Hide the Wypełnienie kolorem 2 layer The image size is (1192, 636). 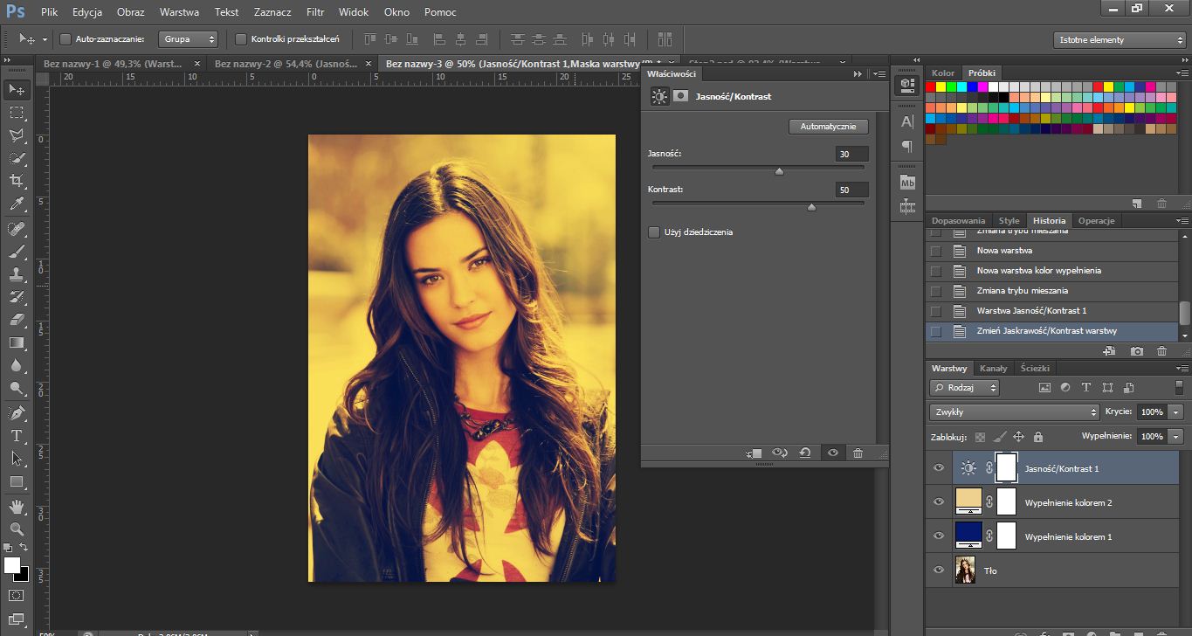939,502
